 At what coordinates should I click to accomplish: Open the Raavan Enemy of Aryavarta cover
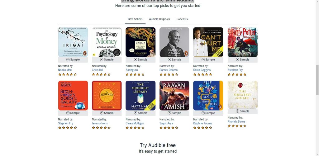coord(174,96)
